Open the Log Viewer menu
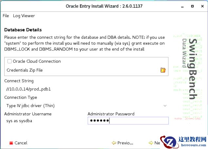The width and height of the screenshot is (208, 149). click(x=24, y=16)
